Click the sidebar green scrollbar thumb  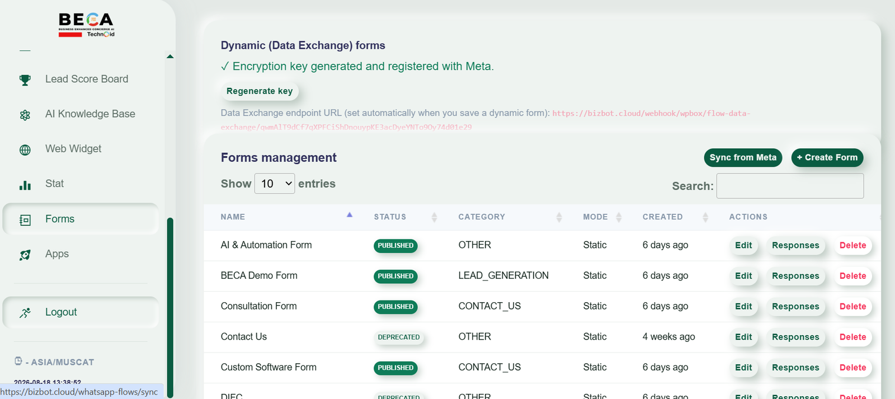click(170, 307)
